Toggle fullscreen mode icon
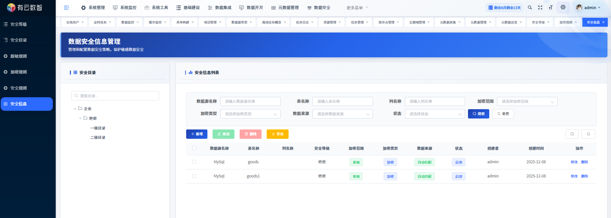Image resolution: width=611 pixels, height=218 pixels. click(540, 8)
